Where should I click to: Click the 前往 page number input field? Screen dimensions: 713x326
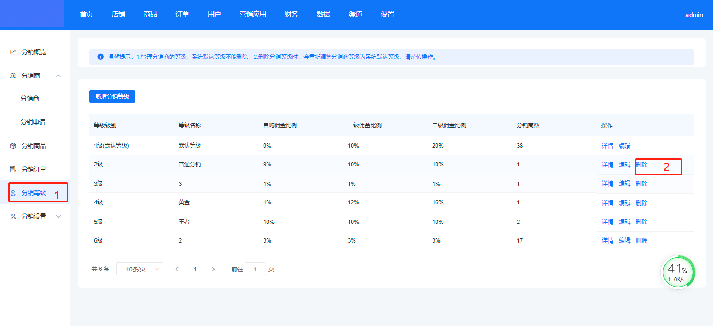[x=255, y=269]
